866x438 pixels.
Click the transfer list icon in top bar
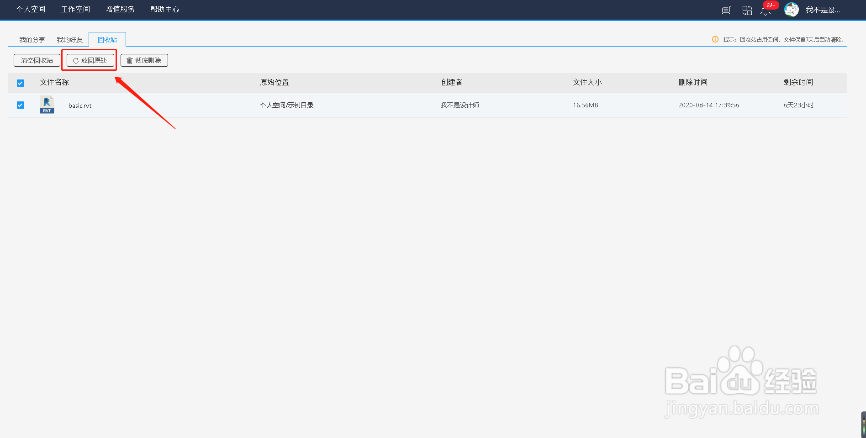coord(726,10)
